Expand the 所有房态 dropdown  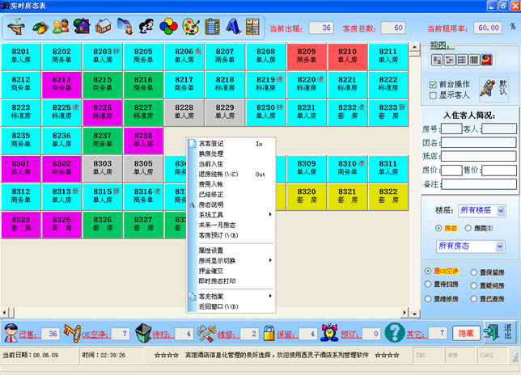[498, 246]
